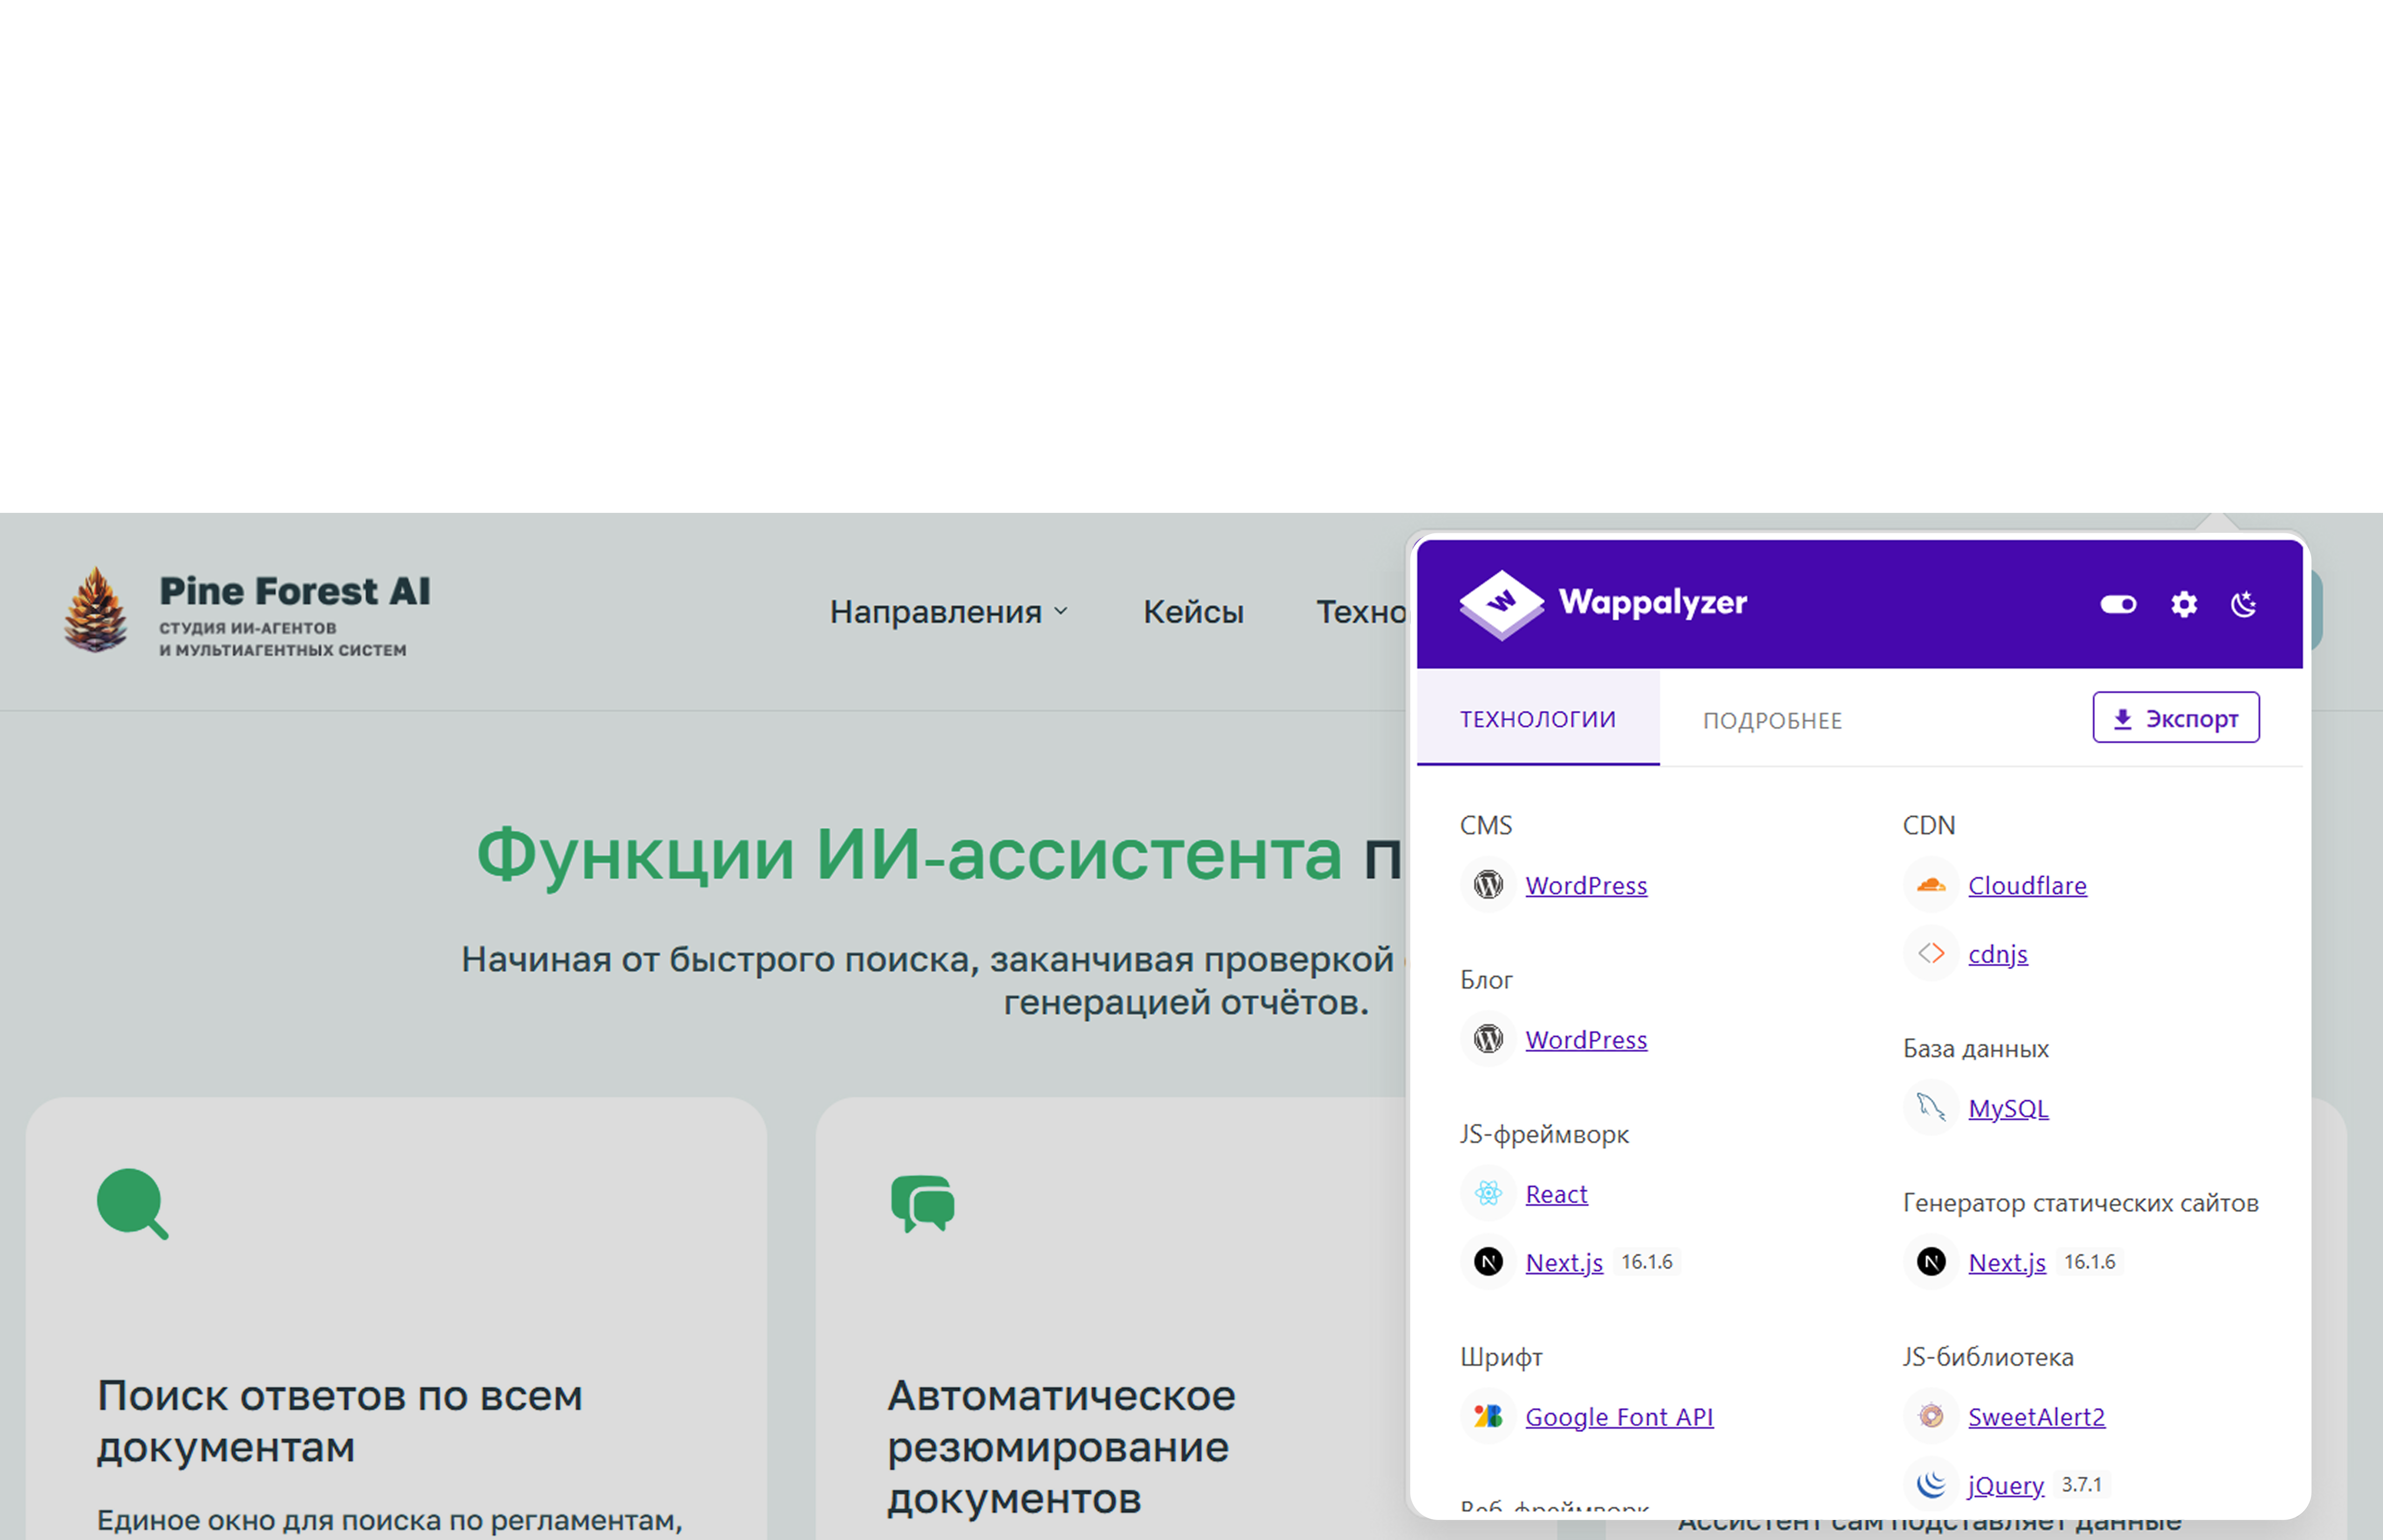Open Wappalyzer settings gear
This screenshot has height=1540, width=2383.
coord(2184,604)
